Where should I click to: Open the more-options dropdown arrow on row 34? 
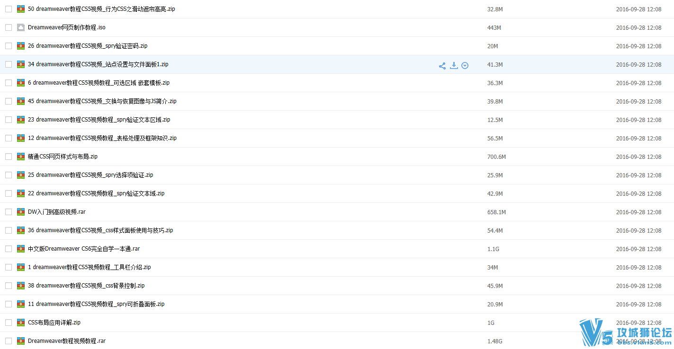(x=465, y=66)
